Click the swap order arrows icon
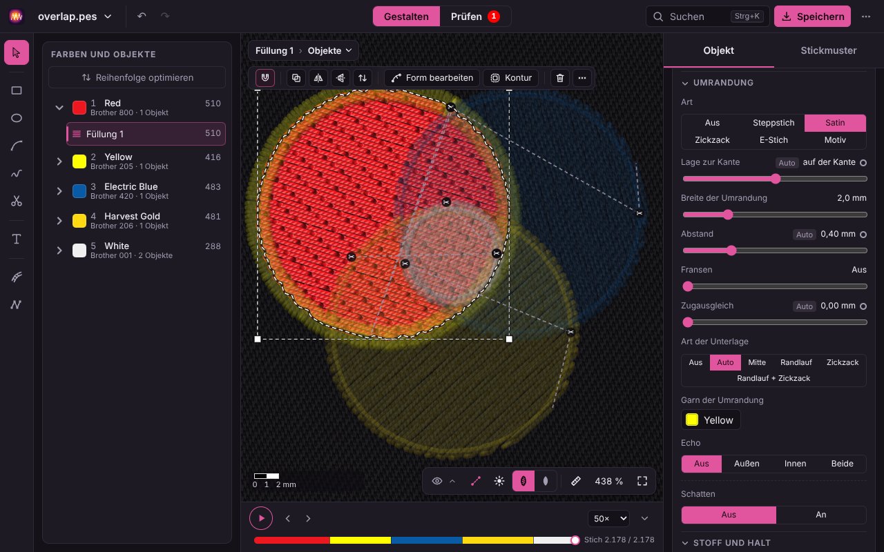The width and height of the screenshot is (884, 552). (x=363, y=78)
